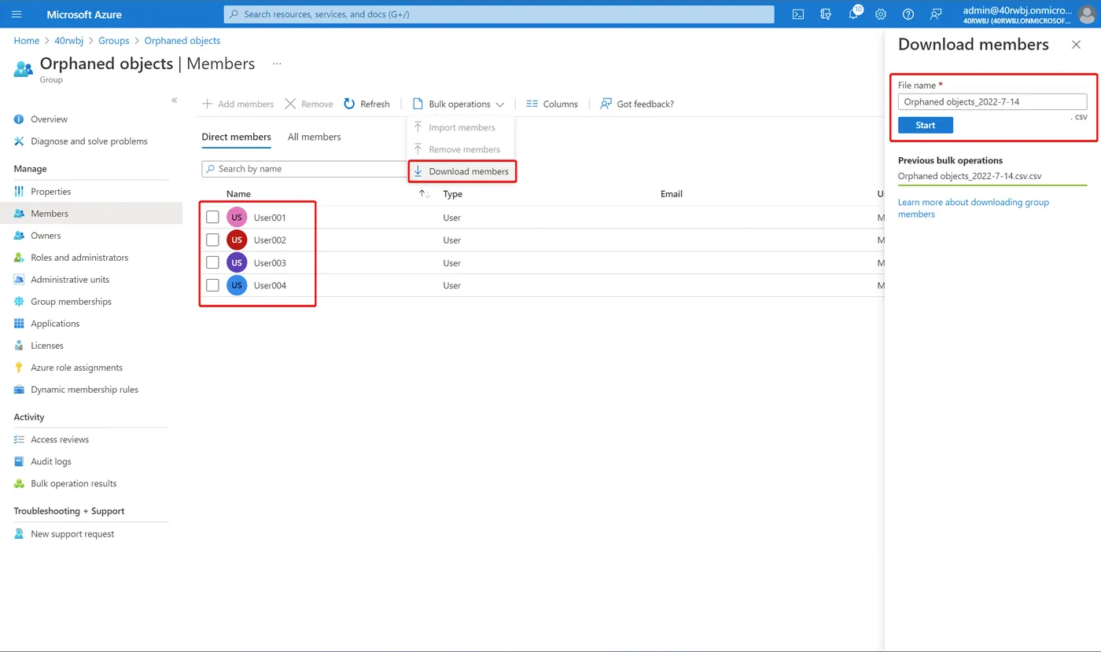Choose Import members from the menu
The width and height of the screenshot is (1101, 652).
click(x=462, y=127)
